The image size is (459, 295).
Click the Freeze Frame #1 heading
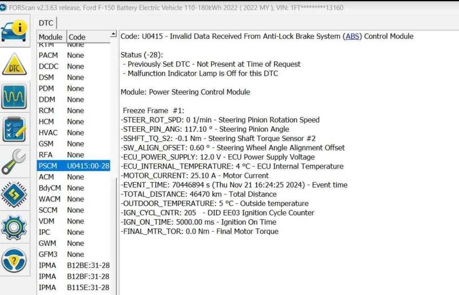[x=154, y=111]
